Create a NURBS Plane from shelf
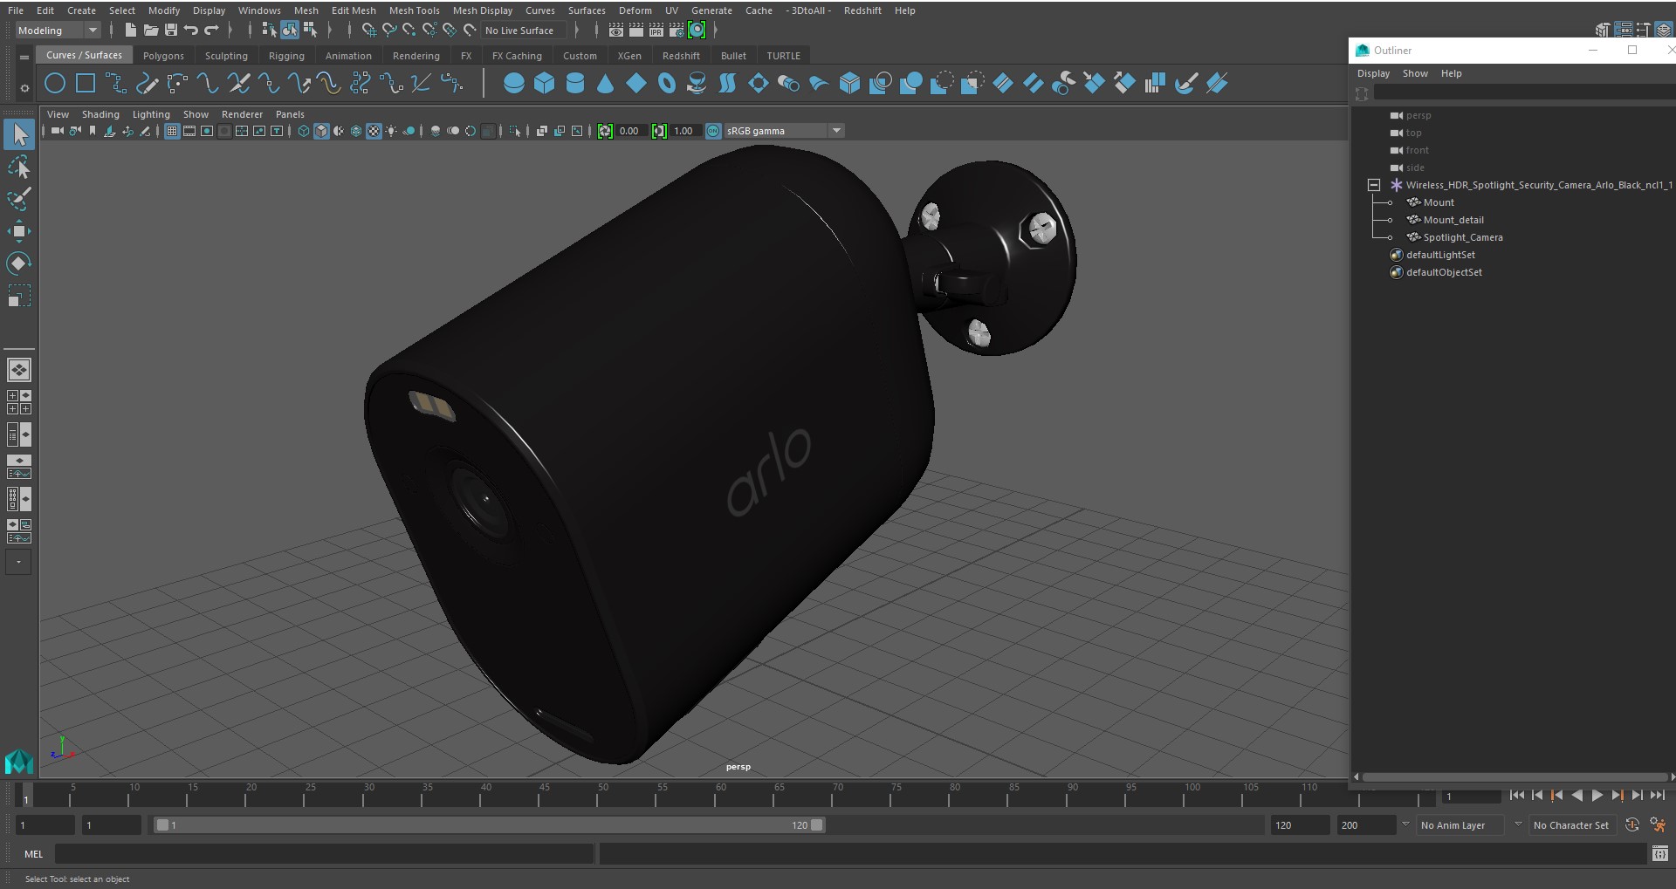 pos(636,84)
